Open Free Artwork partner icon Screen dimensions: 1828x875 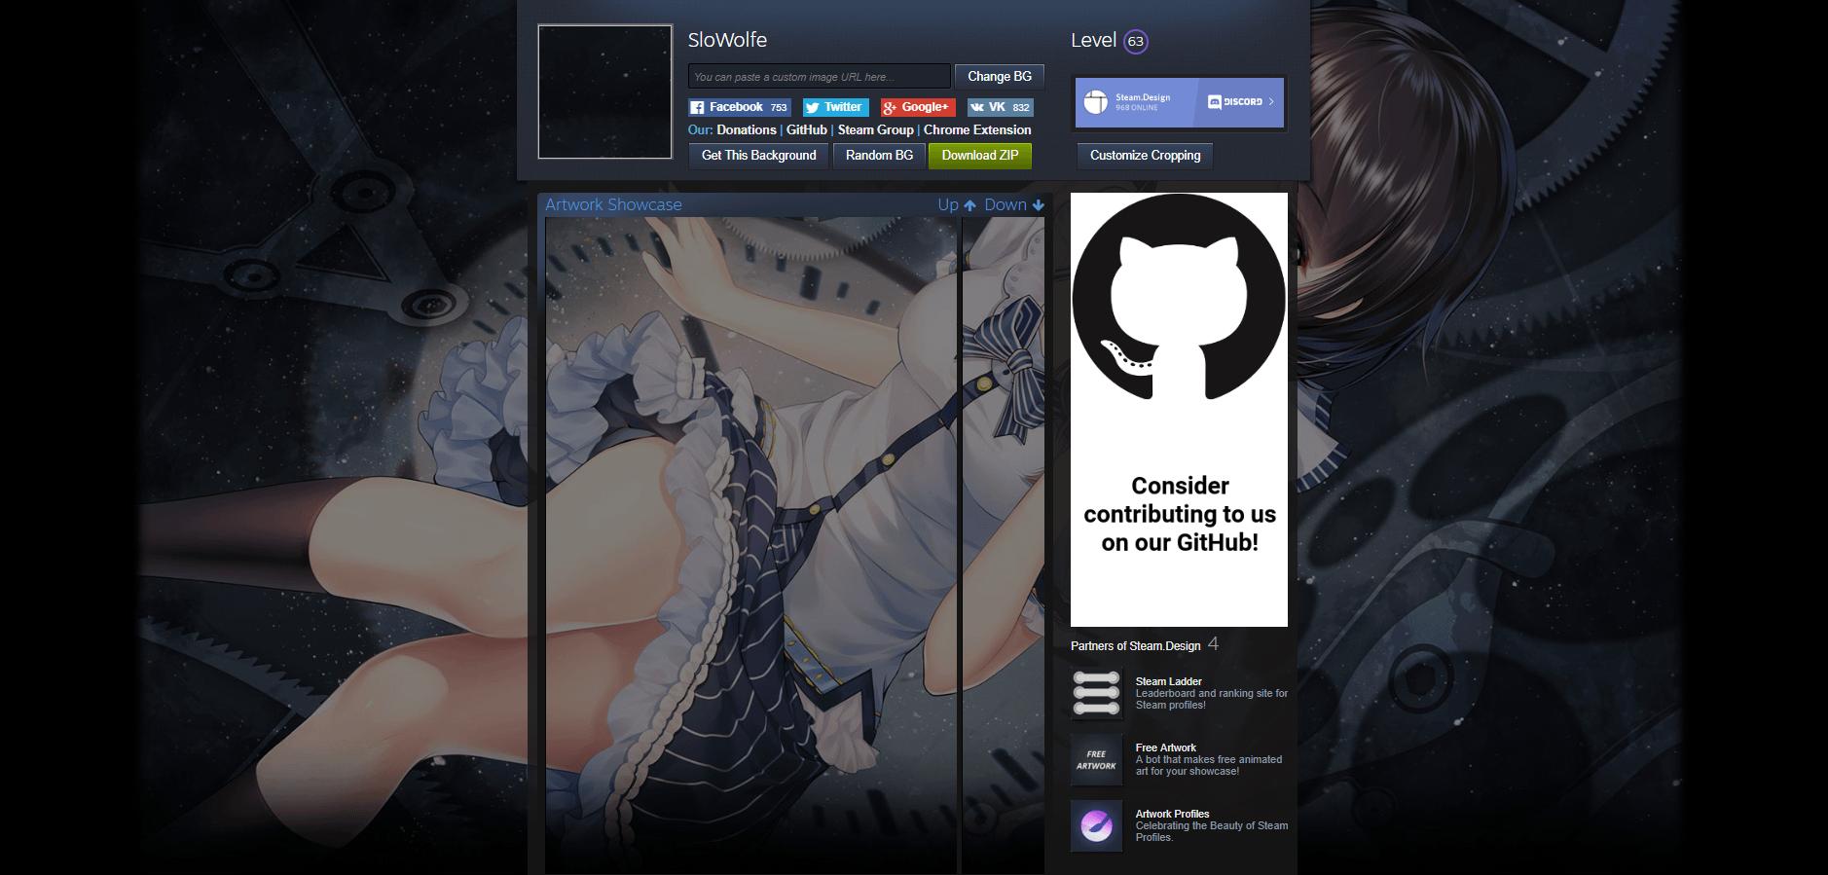pyautogui.click(x=1096, y=760)
